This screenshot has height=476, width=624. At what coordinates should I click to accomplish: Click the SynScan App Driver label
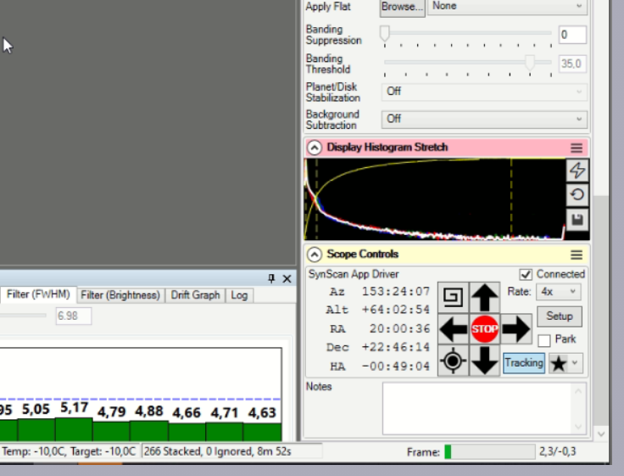(x=354, y=274)
